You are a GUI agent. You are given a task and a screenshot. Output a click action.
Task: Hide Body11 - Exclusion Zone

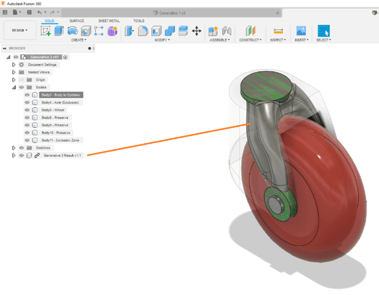point(27,140)
